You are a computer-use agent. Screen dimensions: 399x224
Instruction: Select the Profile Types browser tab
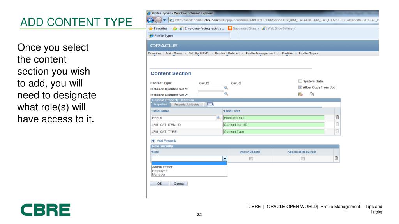tap(188, 36)
